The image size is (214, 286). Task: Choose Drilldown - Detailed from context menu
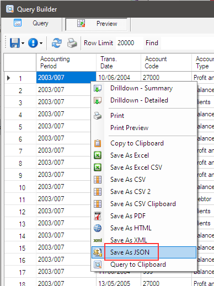tap(144, 100)
